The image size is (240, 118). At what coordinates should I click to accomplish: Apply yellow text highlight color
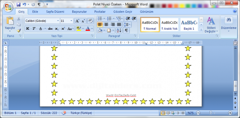coord(79,29)
